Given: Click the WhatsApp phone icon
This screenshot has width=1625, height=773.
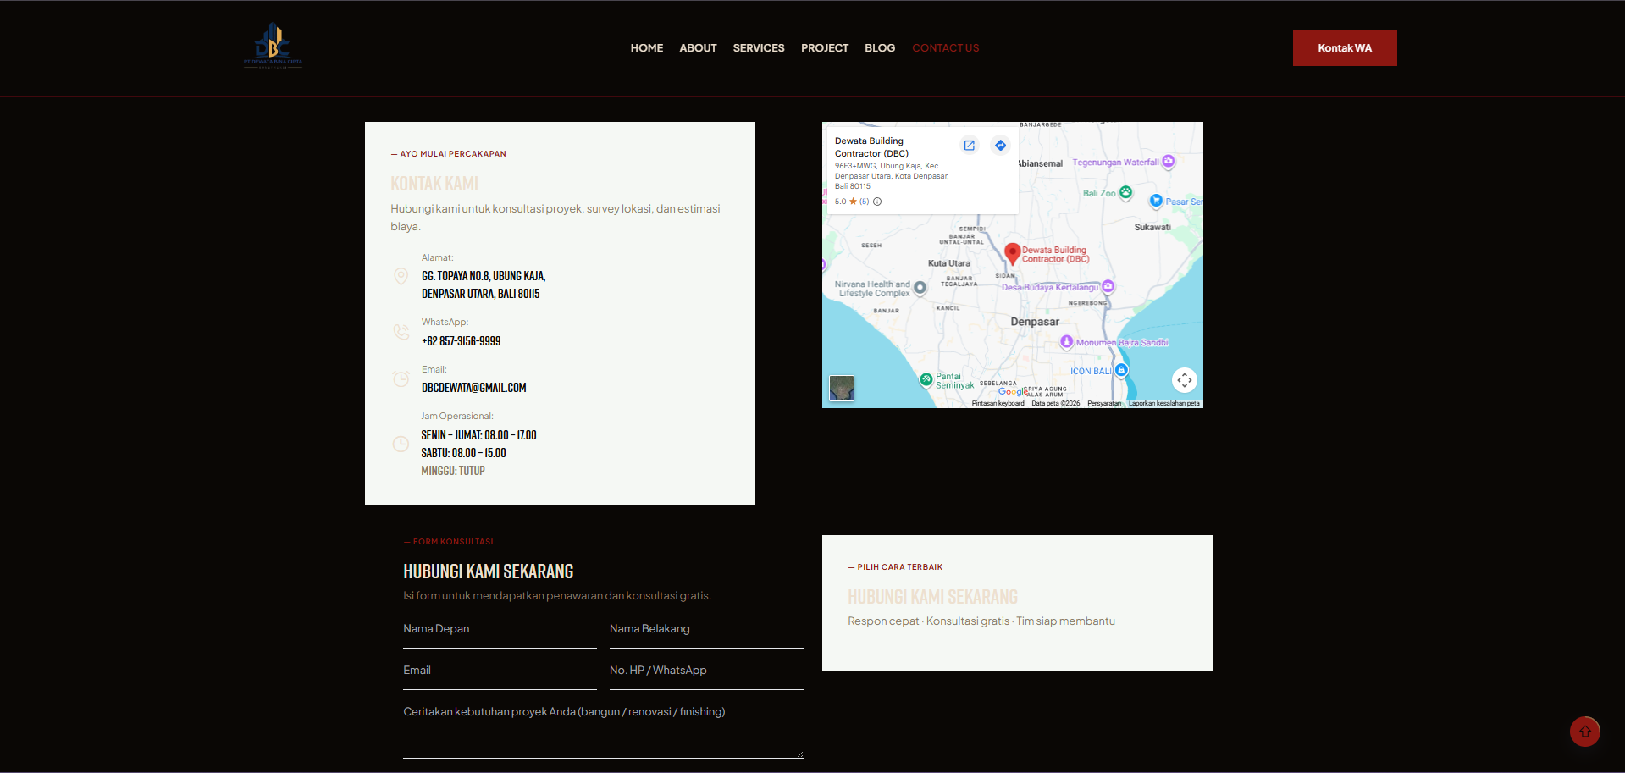Looking at the screenshot, I should pyautogui.click(x=401, y=332).
